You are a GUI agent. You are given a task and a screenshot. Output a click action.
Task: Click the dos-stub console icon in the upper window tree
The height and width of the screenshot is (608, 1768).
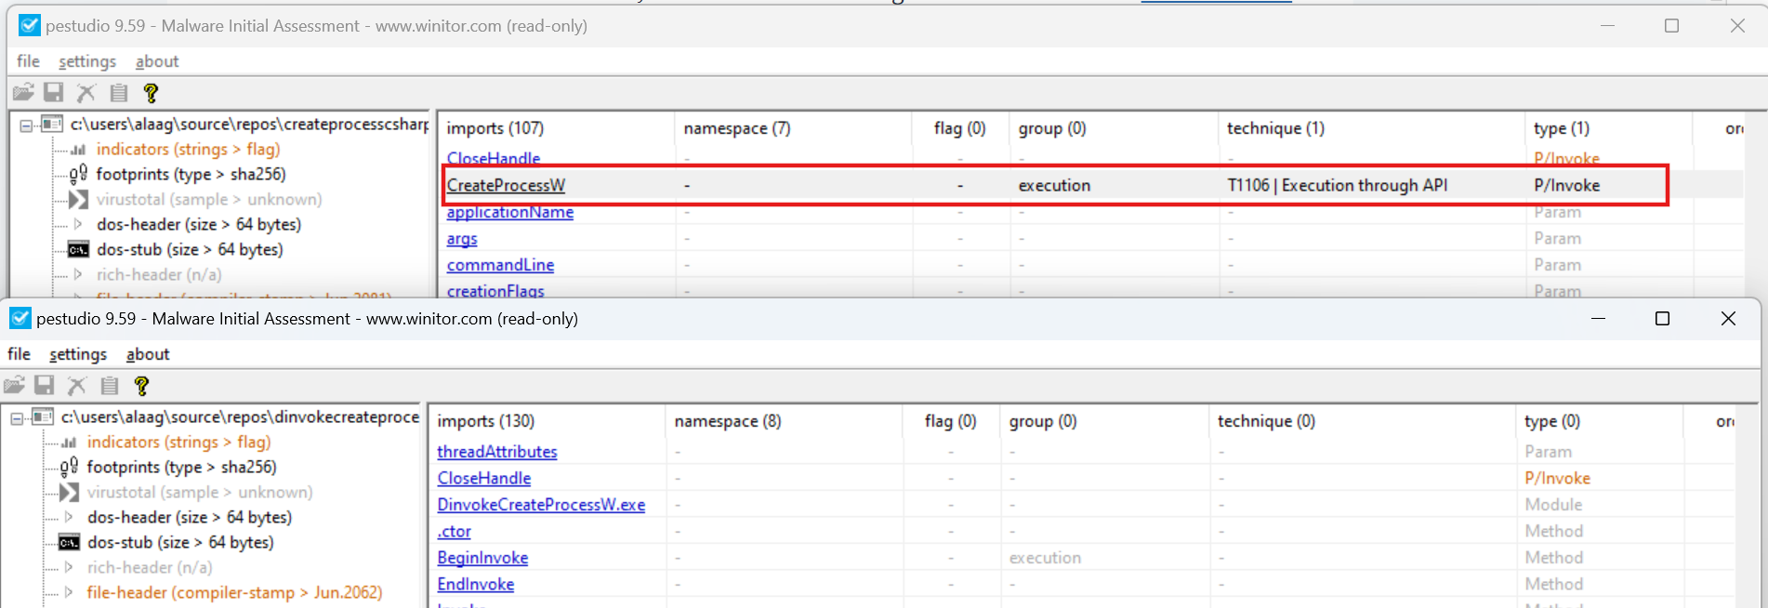79,250
